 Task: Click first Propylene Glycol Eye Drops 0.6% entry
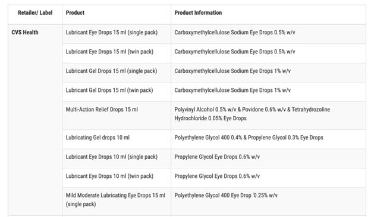point(217,157)
